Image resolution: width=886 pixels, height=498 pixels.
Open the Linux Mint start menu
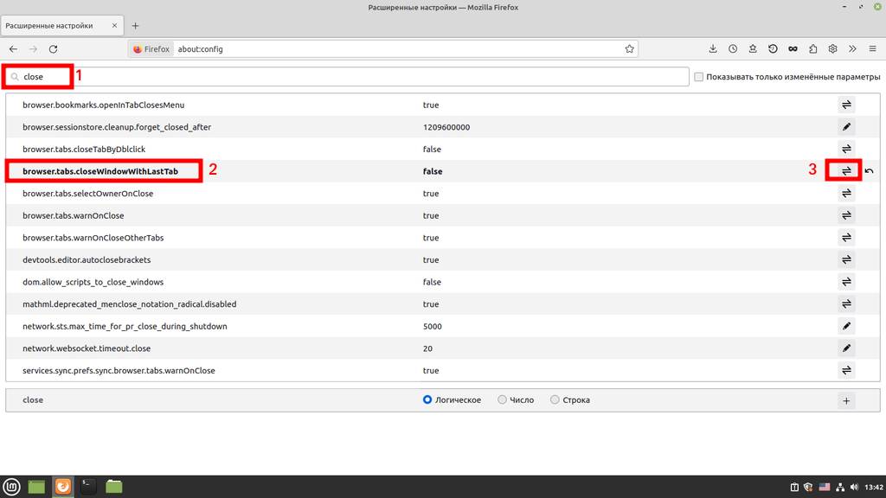(x=13, y=487)
